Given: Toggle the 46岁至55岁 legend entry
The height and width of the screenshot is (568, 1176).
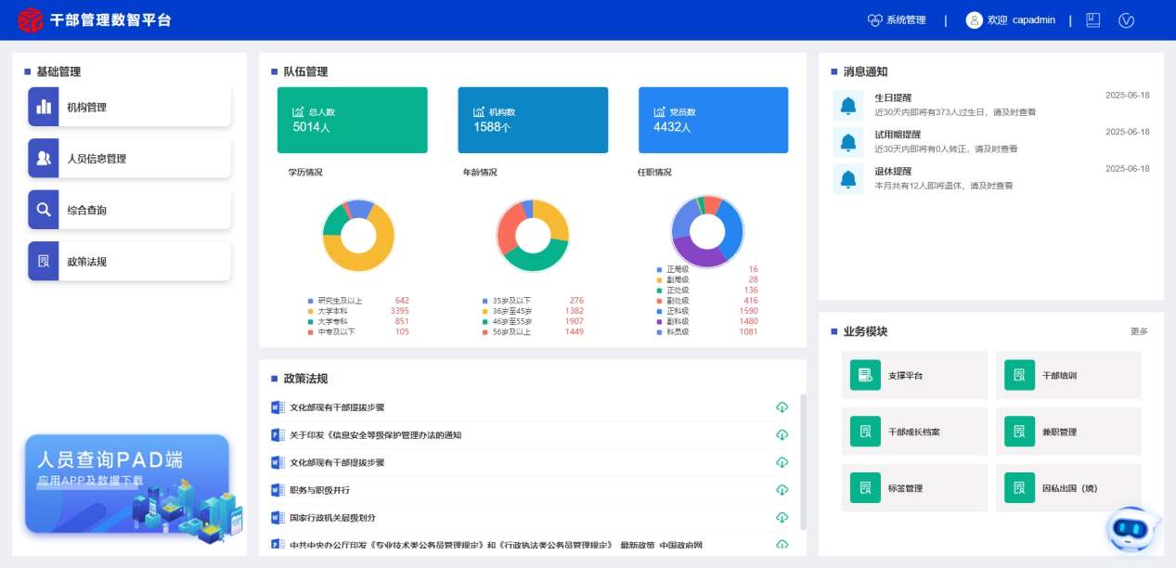Looking at the screenshot, I should 511,321.
